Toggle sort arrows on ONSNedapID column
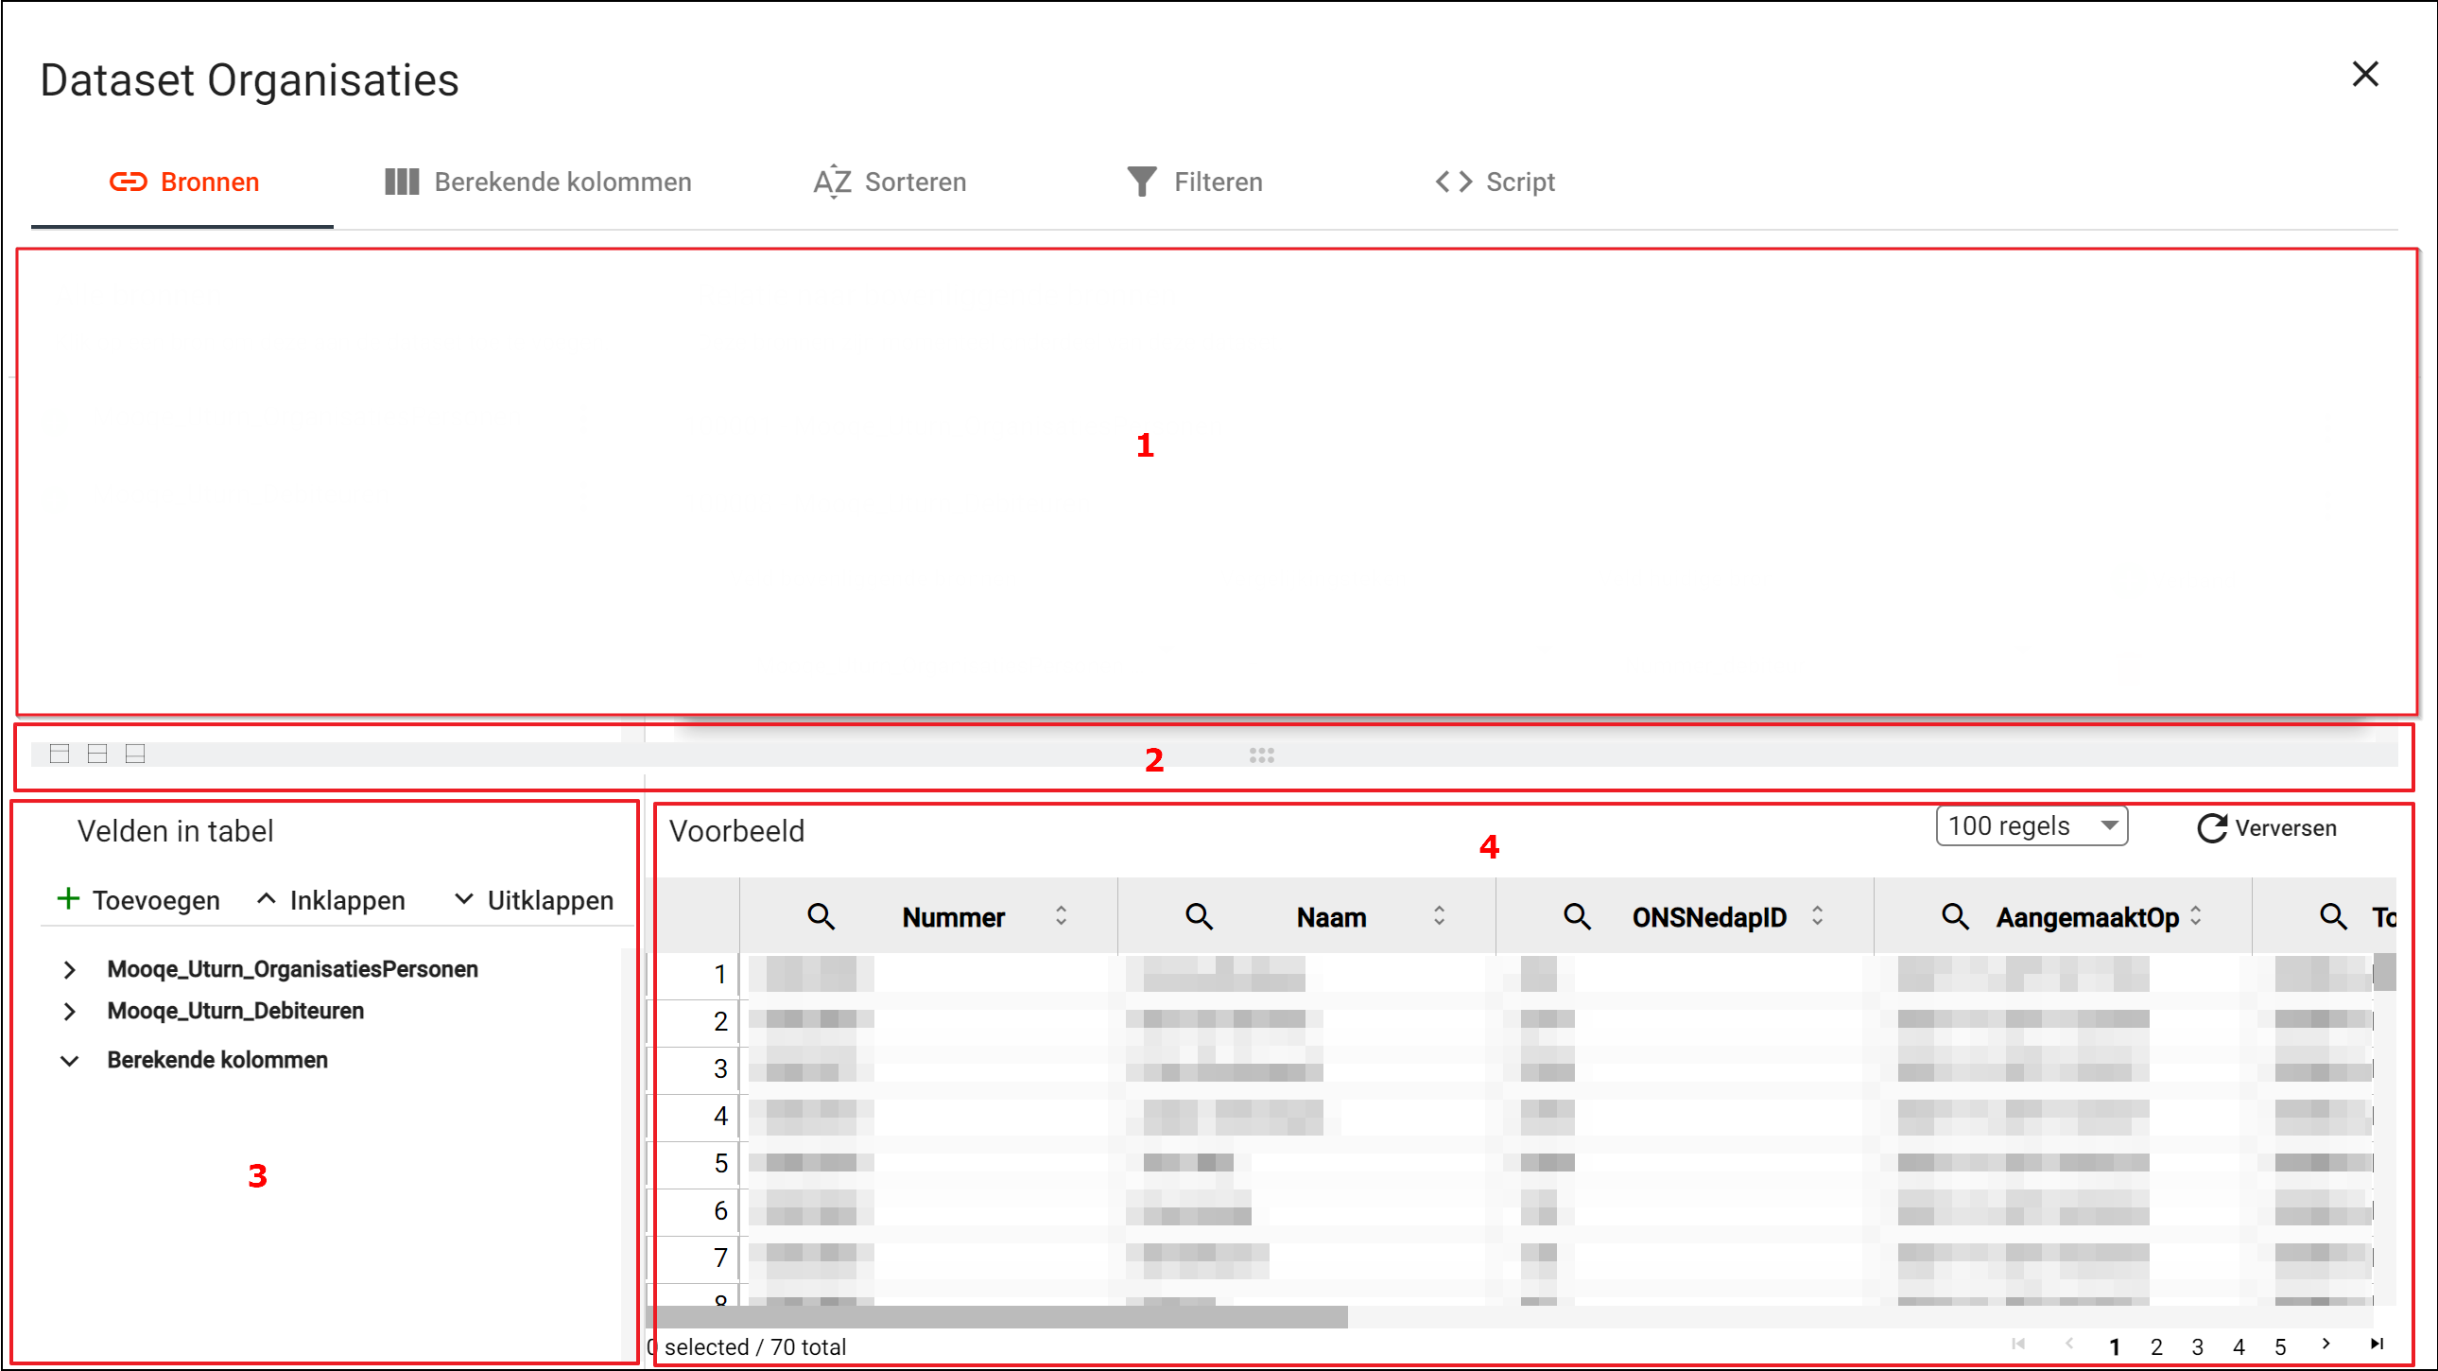The image size is (2438, 1371). [x=1817, y=915]
